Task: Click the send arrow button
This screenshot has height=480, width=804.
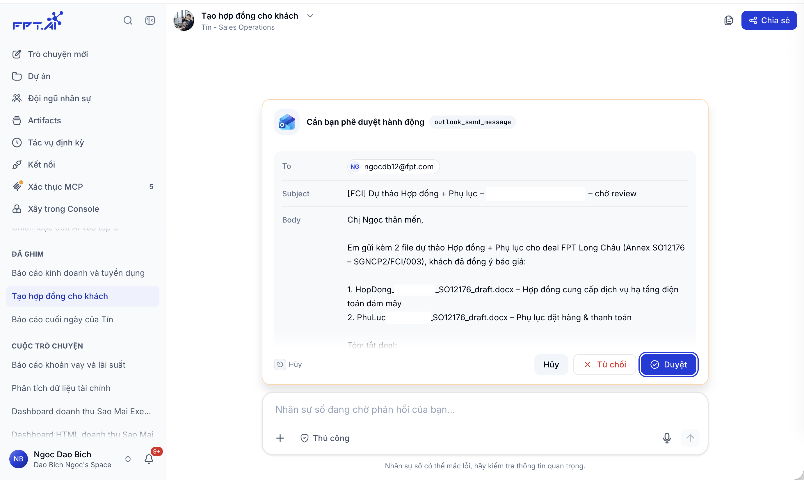Action: pos(690,438)
